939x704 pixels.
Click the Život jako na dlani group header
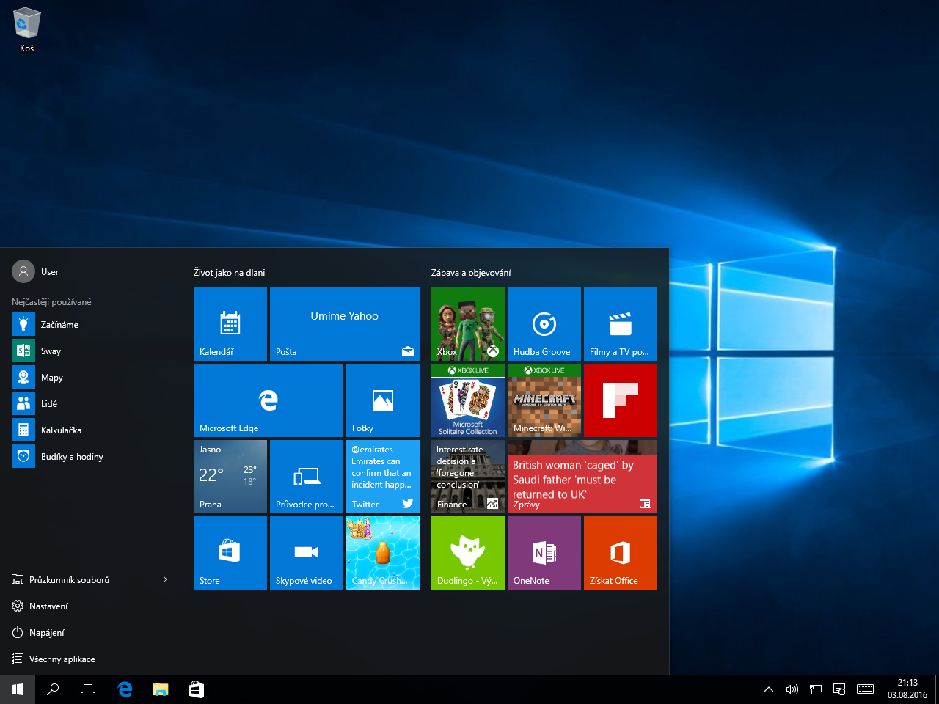click(x=229, y=272)
